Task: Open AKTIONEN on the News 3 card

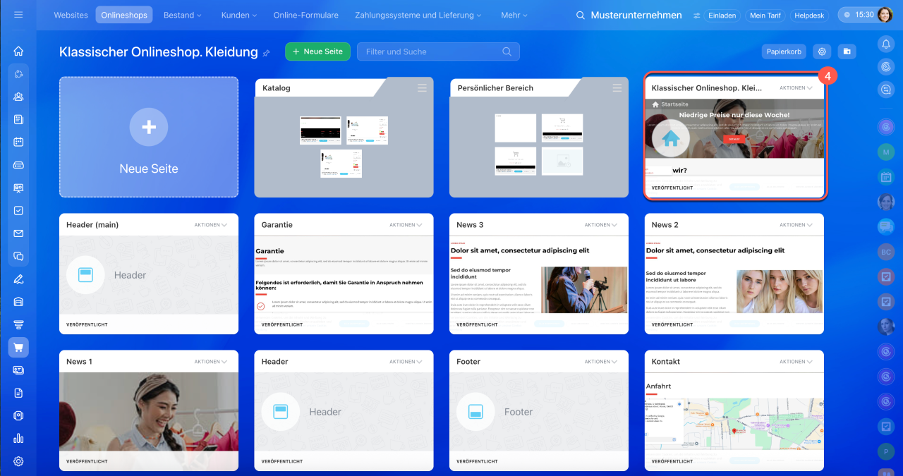Action: click(x=601, y=225)
